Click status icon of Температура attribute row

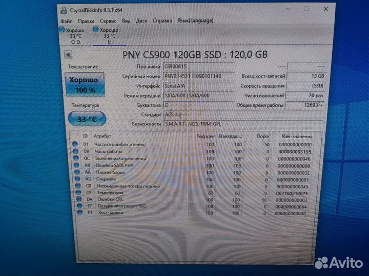point(78,193)
